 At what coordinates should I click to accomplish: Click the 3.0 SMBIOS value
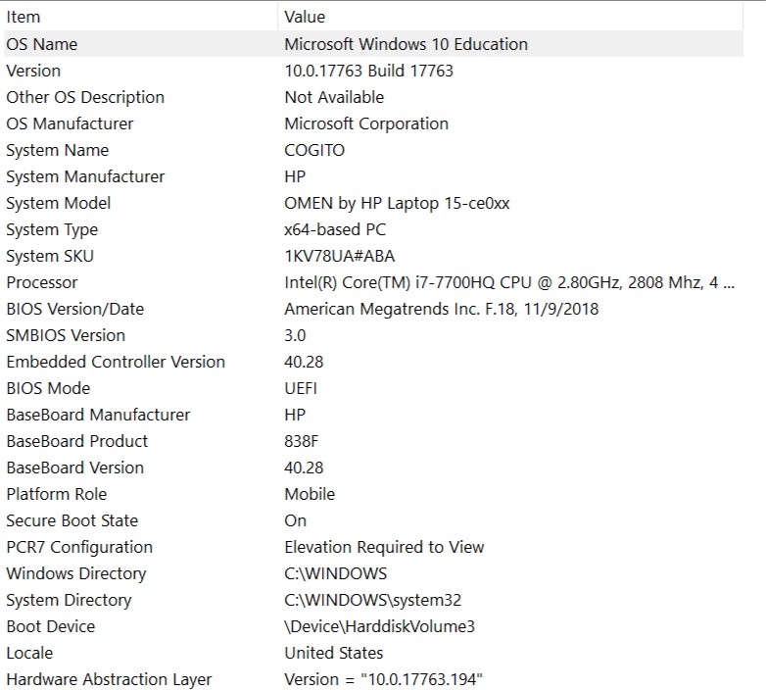click(x=295, y=335)
